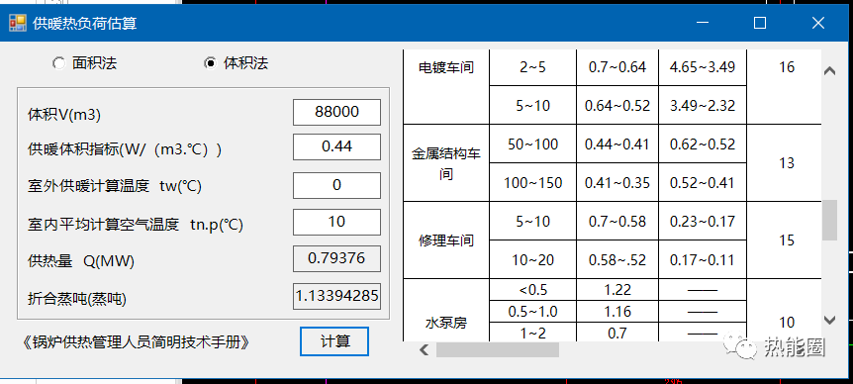Screen dimensions: 853x384
Task: Click the 10~20 table cell
Action: pyautogui.click(x=533, y=260)
